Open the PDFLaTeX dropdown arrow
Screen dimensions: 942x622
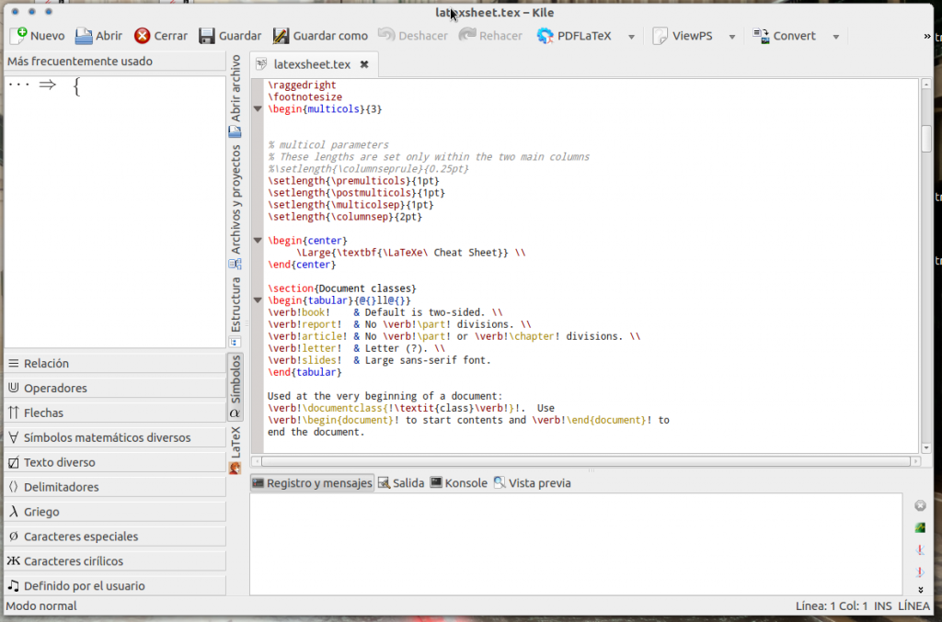point(630,36)
